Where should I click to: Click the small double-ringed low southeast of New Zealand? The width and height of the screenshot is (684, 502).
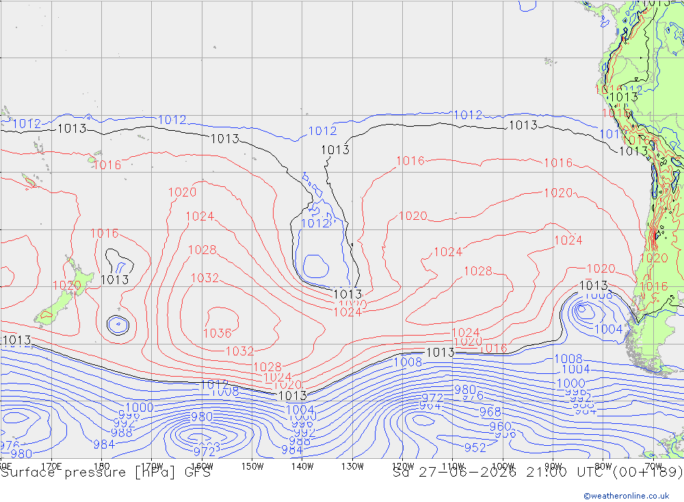coord(118,325)
